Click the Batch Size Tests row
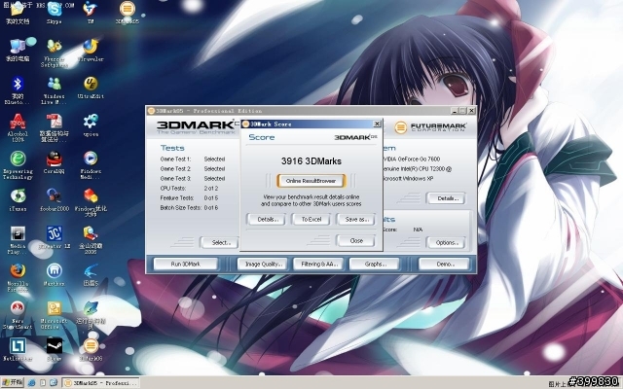 pos(189,208)
